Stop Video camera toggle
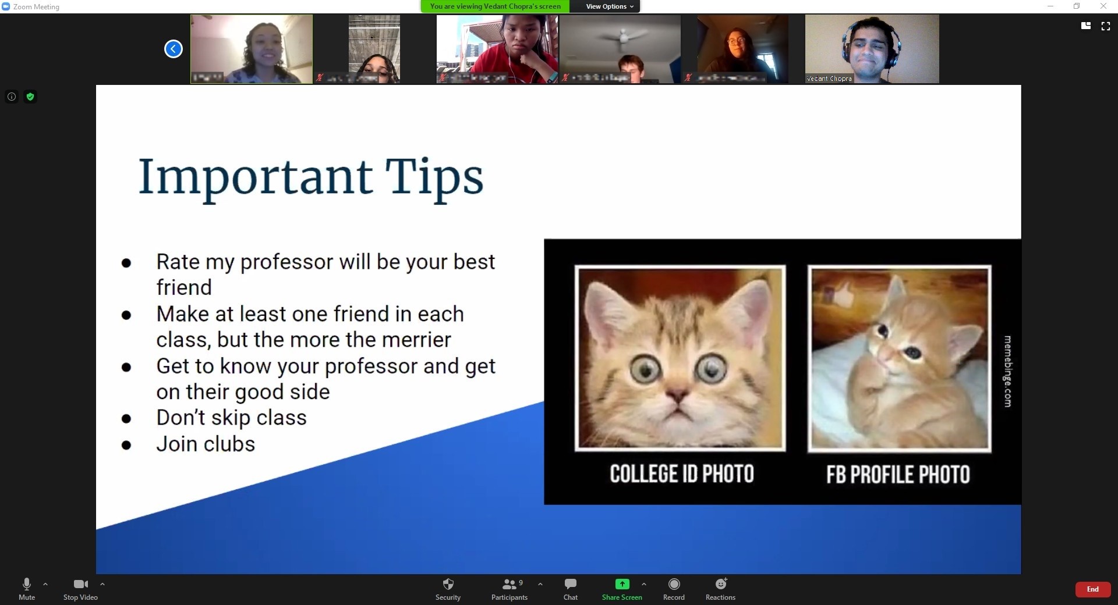This screenshot has height=605, width=1118. point(80,588)
